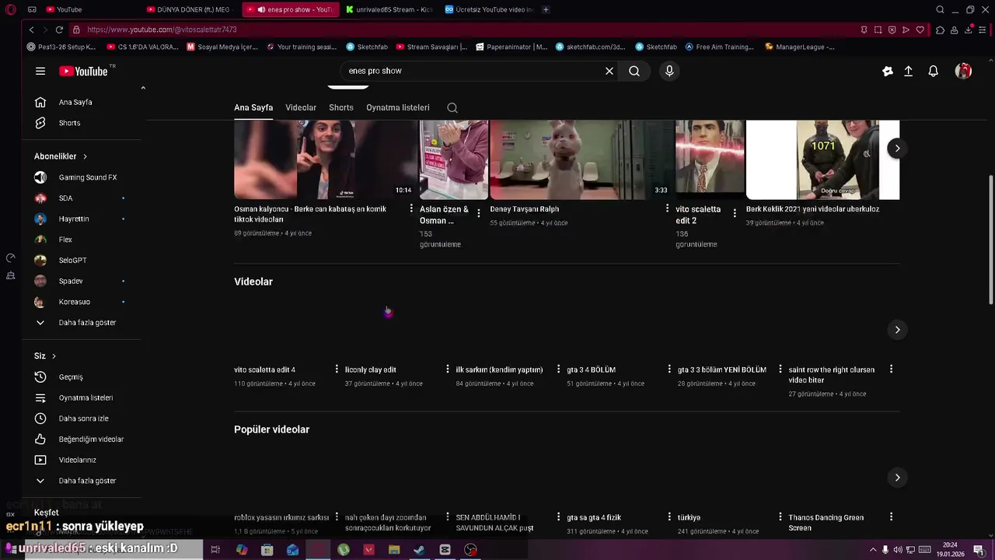Go to Ana Sayfa in the sidebar
This screenshot has height=560, width=995.
coord(75,102)
